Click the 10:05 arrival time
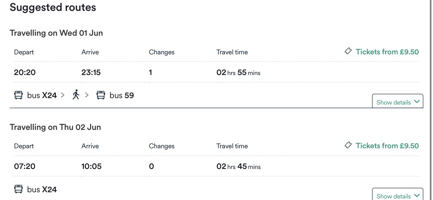 tap(91, 166)
